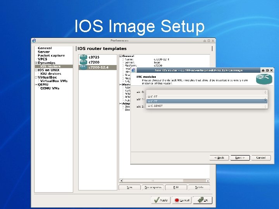Click the Delete template button

click(199, 187)
